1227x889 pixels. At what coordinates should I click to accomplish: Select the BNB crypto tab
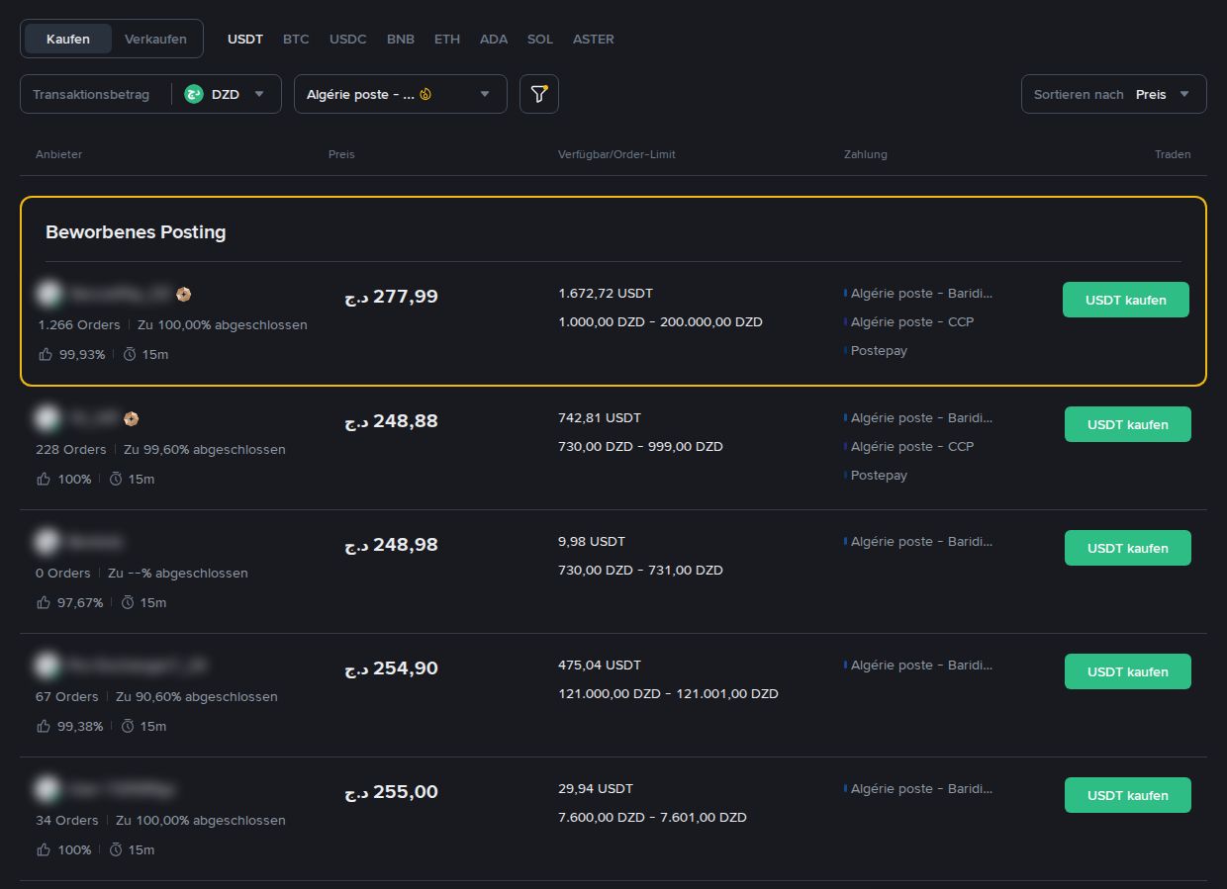pos(401,40)
